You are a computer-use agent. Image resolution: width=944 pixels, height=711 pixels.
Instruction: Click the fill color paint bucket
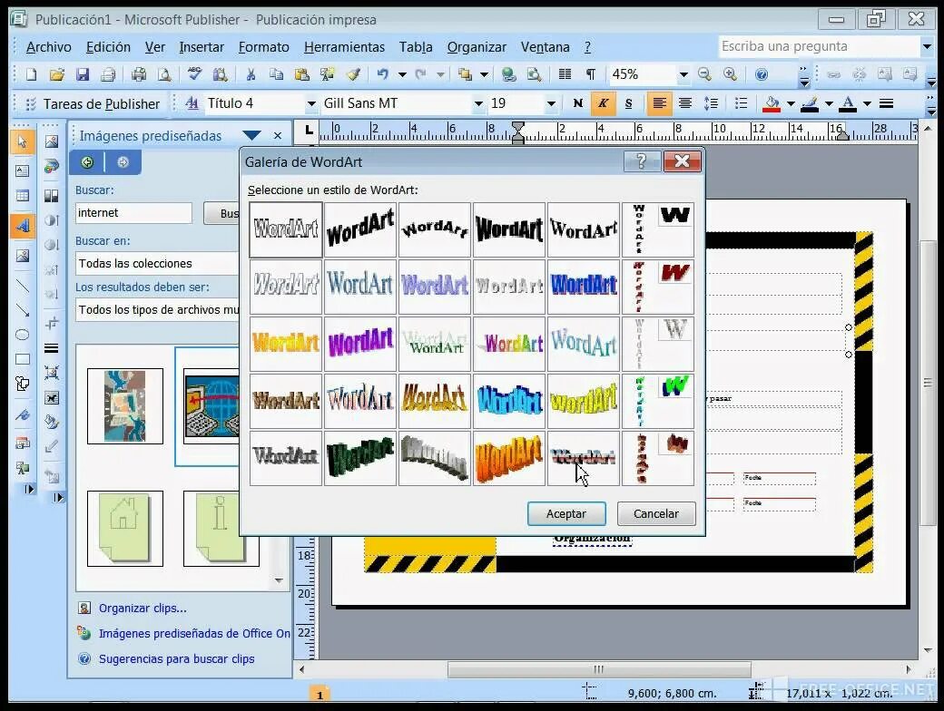point(772,103)
